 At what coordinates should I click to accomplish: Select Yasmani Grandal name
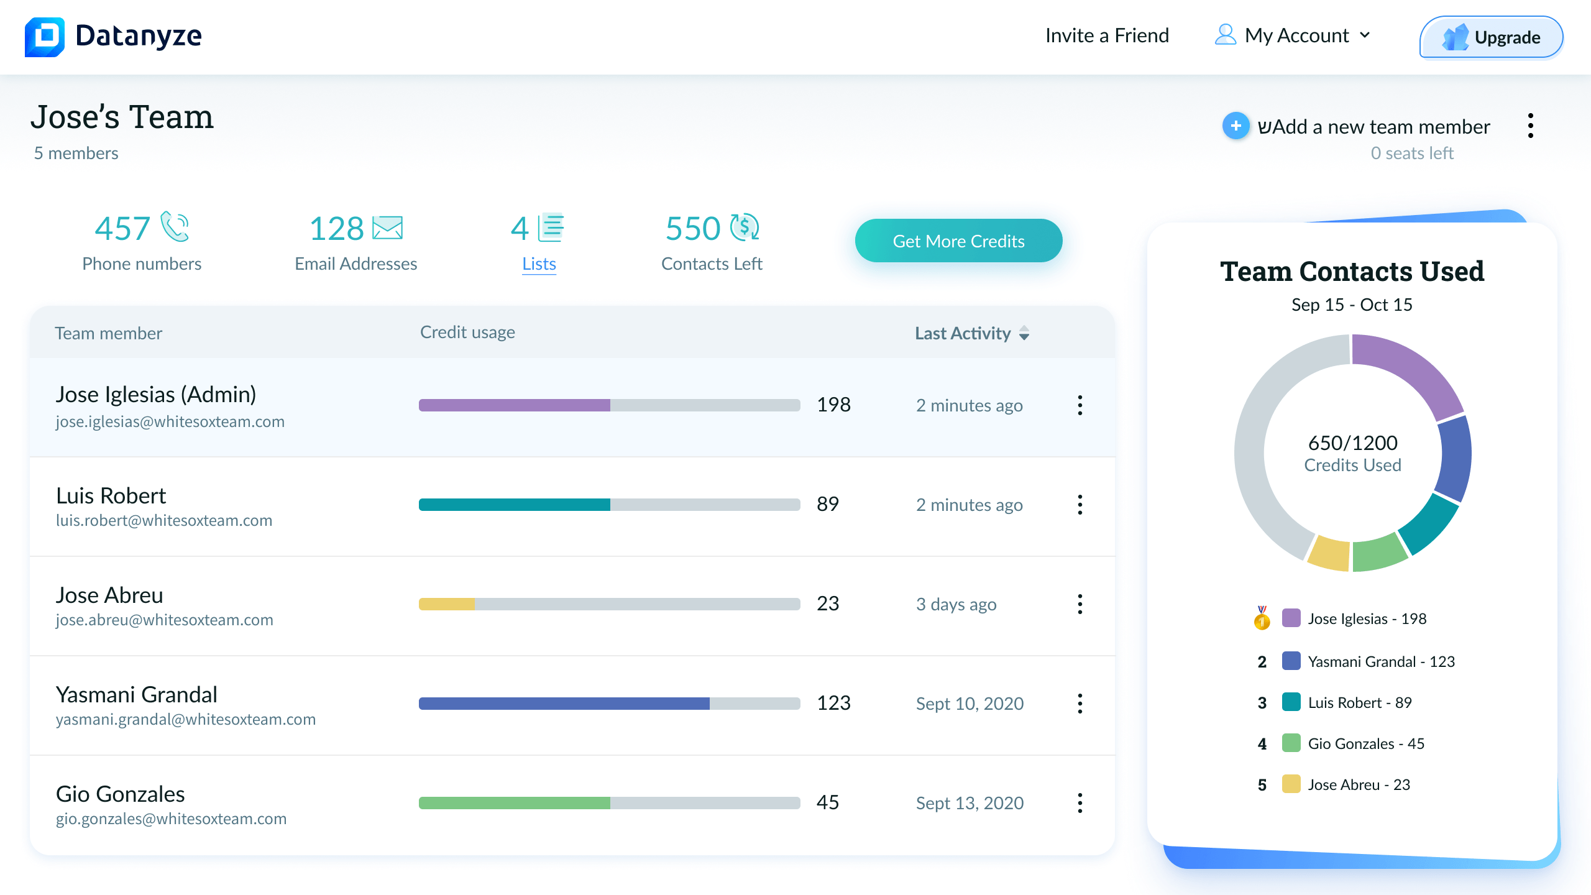tap(137, 694)
